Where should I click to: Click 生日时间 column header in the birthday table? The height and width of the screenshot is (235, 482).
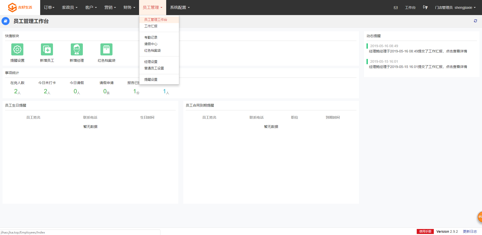[147, 117]
